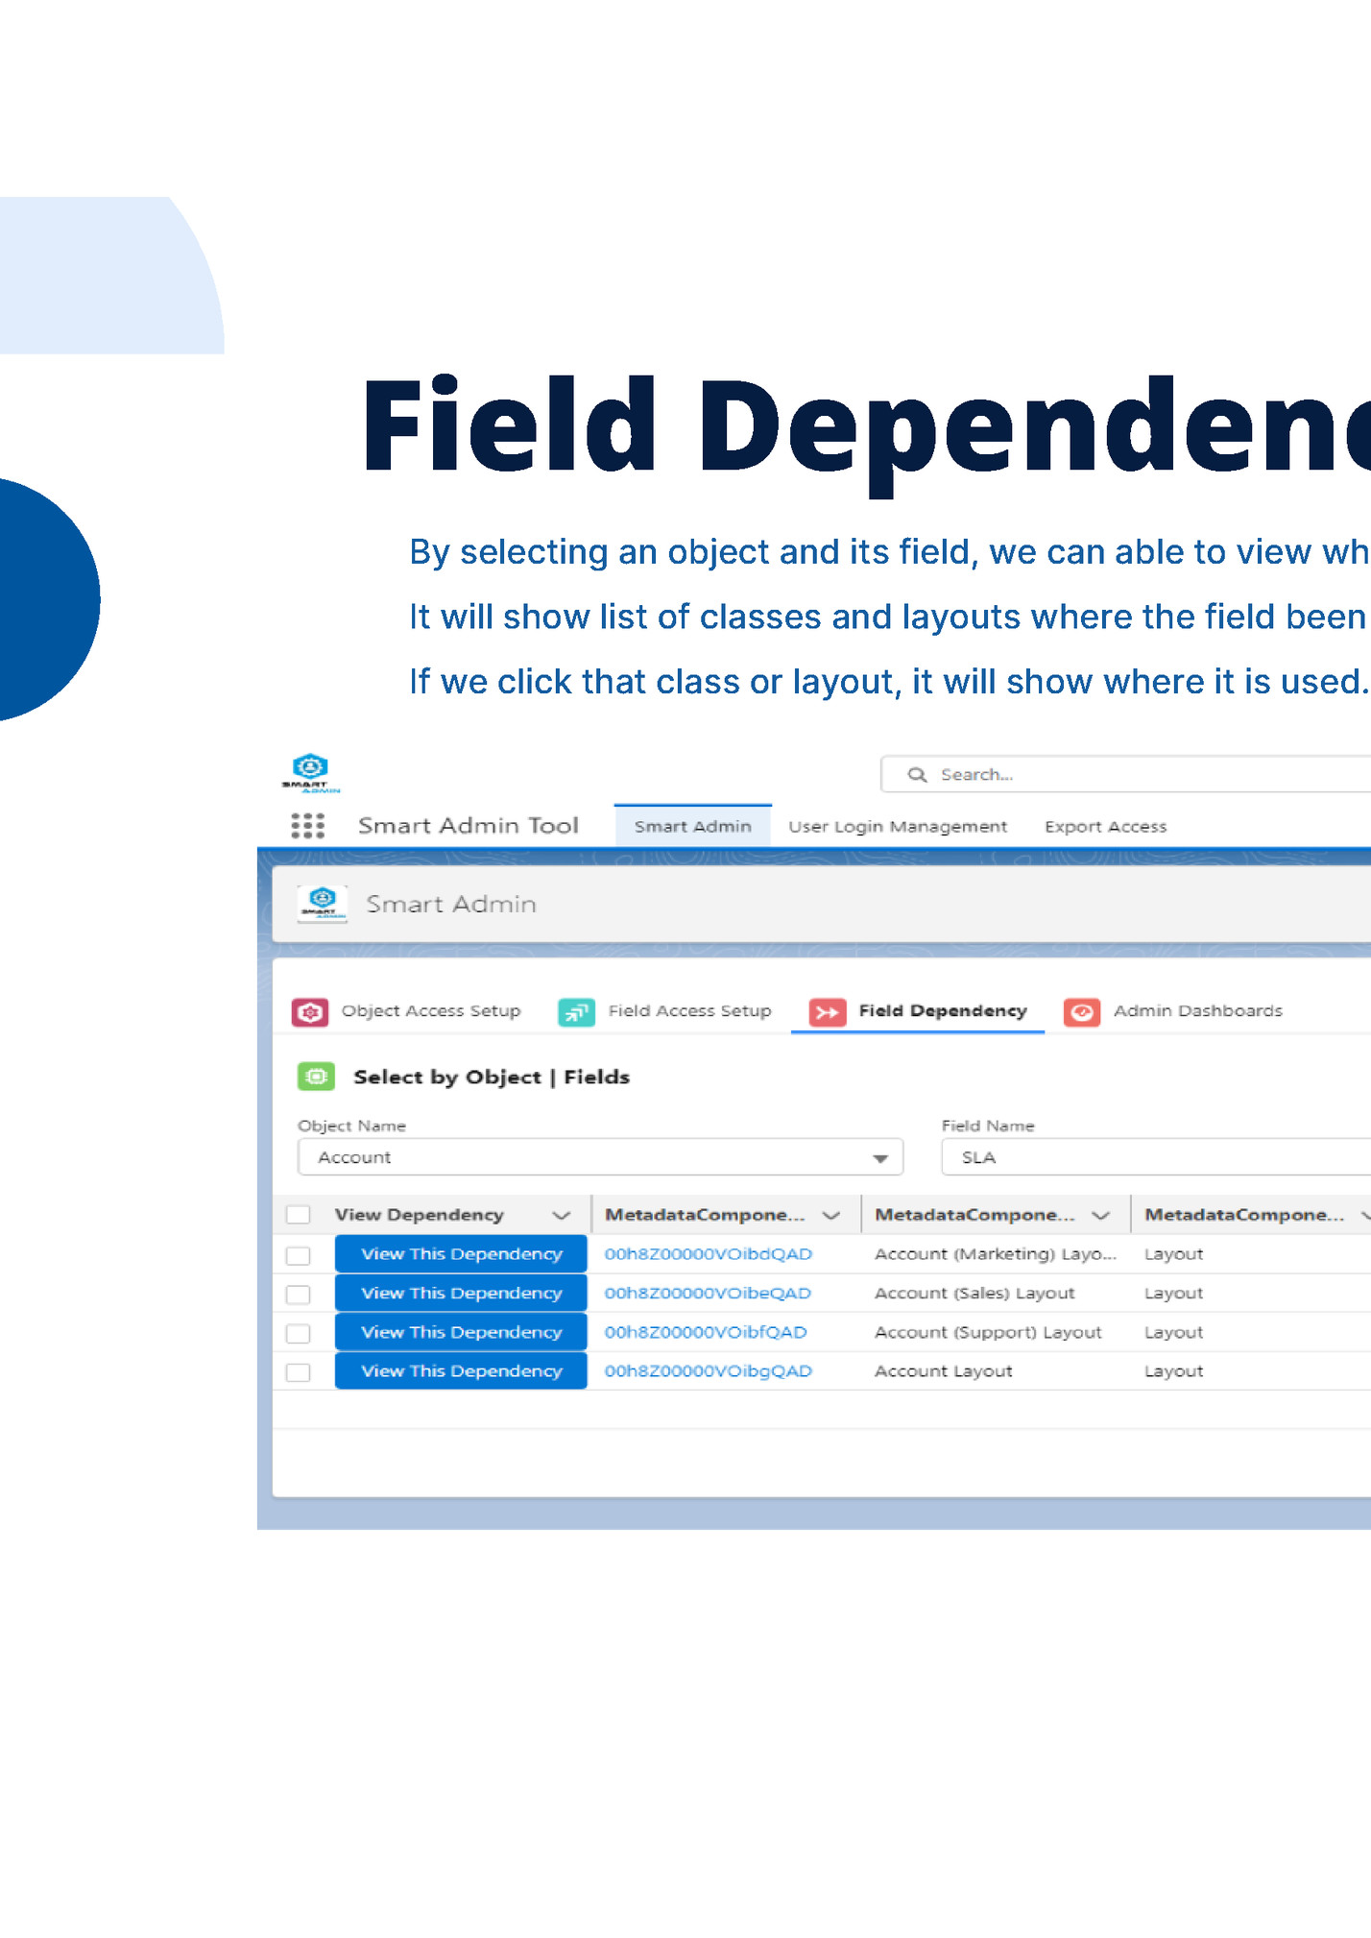The image size is (1371, 1938).
Task: Click the Smart Admin logo at top left
Action: (310, 772)
